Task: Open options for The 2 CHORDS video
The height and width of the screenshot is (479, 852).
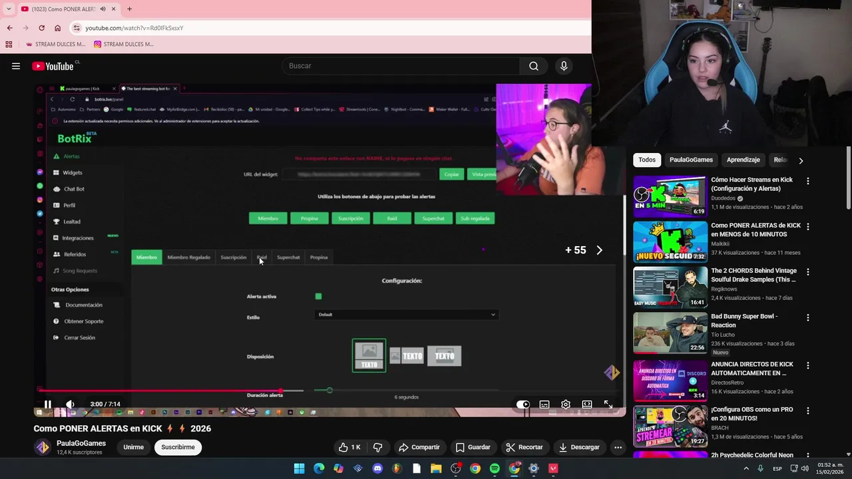Action: point(807,272)
